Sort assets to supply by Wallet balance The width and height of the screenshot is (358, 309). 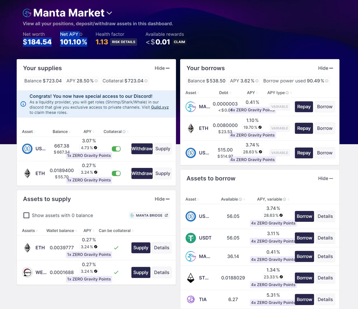[x=62, y=231]
